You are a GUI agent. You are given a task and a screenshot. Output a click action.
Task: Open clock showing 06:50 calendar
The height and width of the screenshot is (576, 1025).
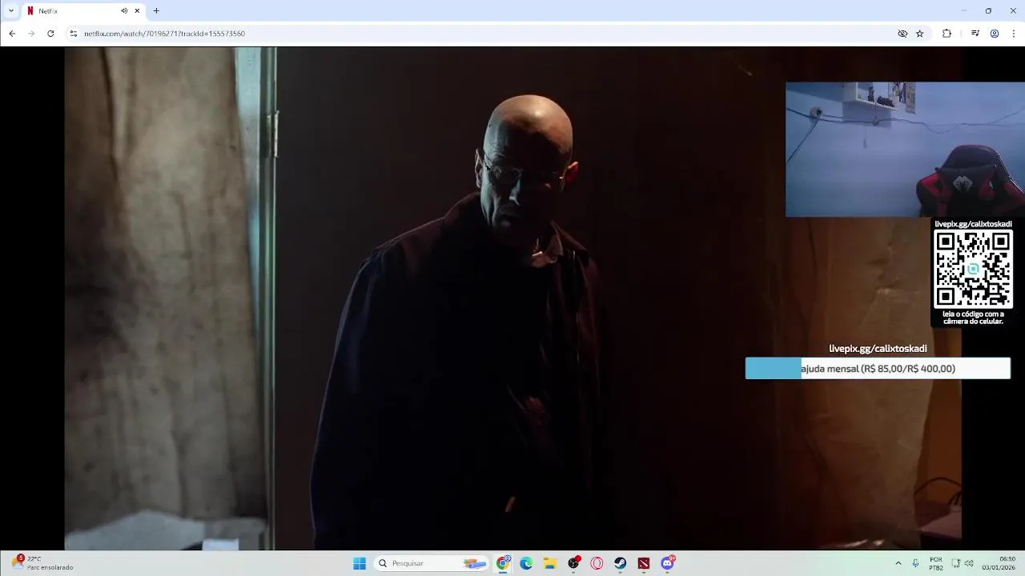(999, 563)
